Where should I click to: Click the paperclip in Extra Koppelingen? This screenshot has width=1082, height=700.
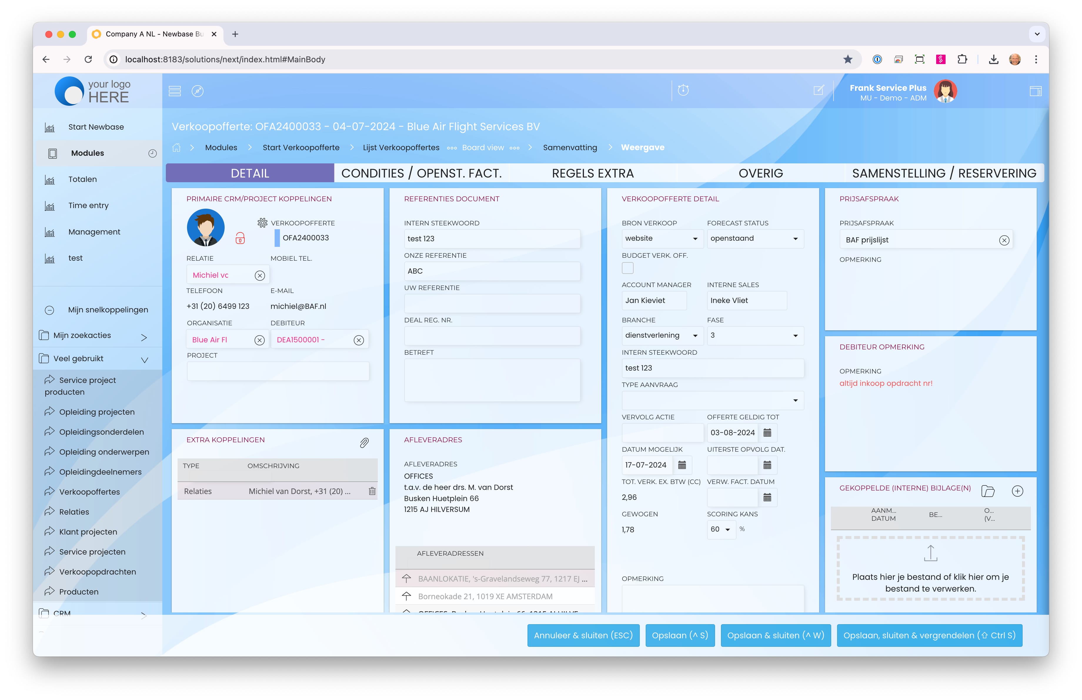[x=364, y=443]
